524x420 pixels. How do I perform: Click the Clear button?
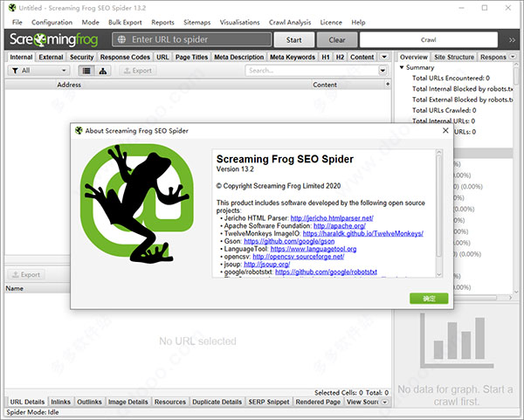coord(337,40)
